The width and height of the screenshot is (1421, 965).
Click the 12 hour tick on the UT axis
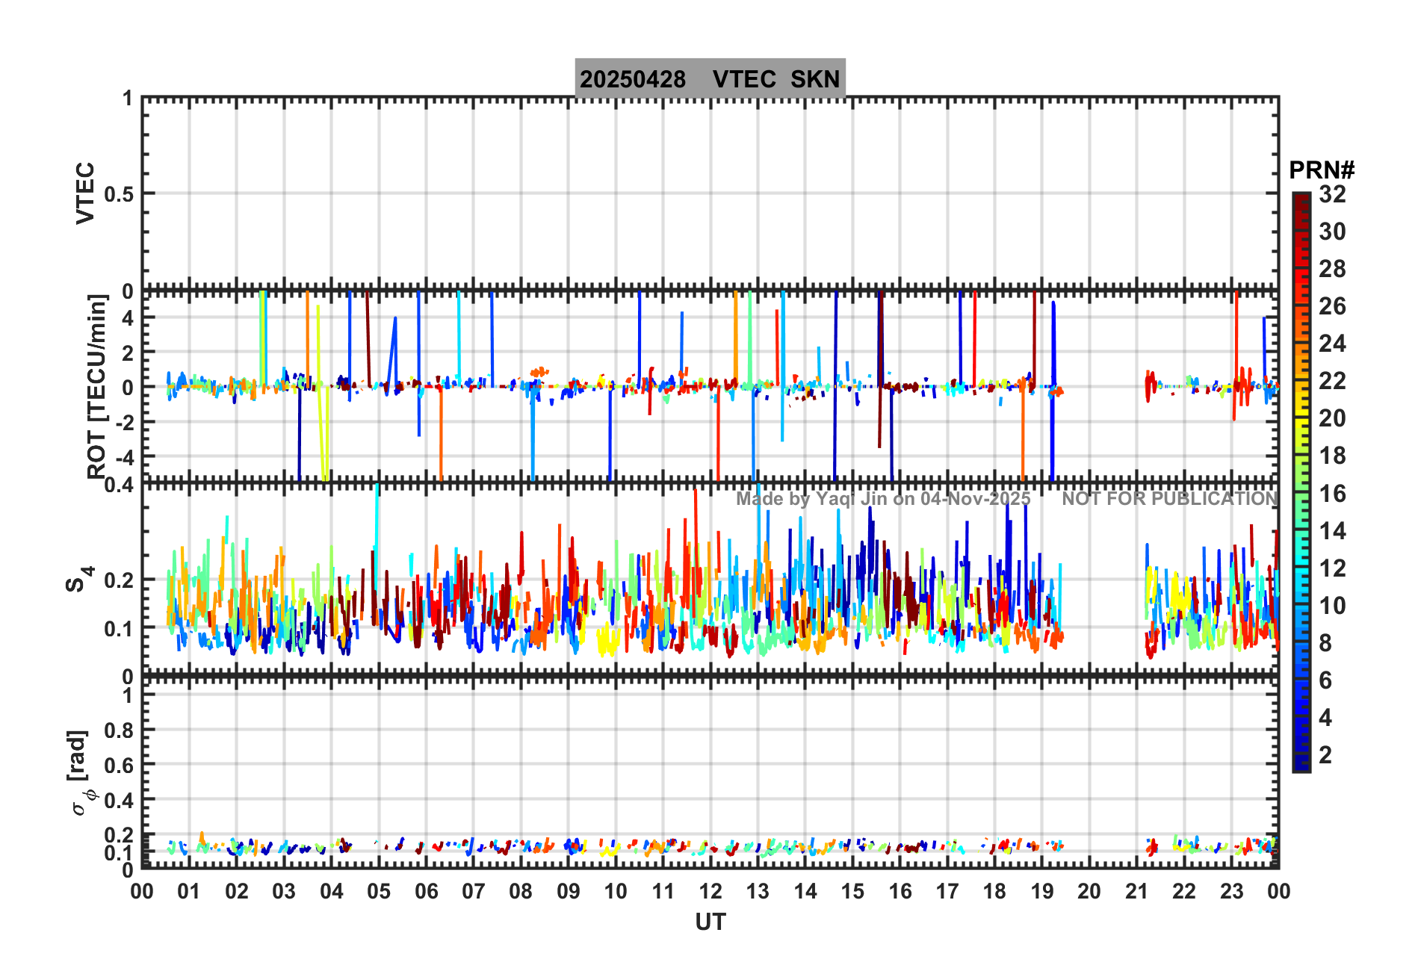coord(710,891)
